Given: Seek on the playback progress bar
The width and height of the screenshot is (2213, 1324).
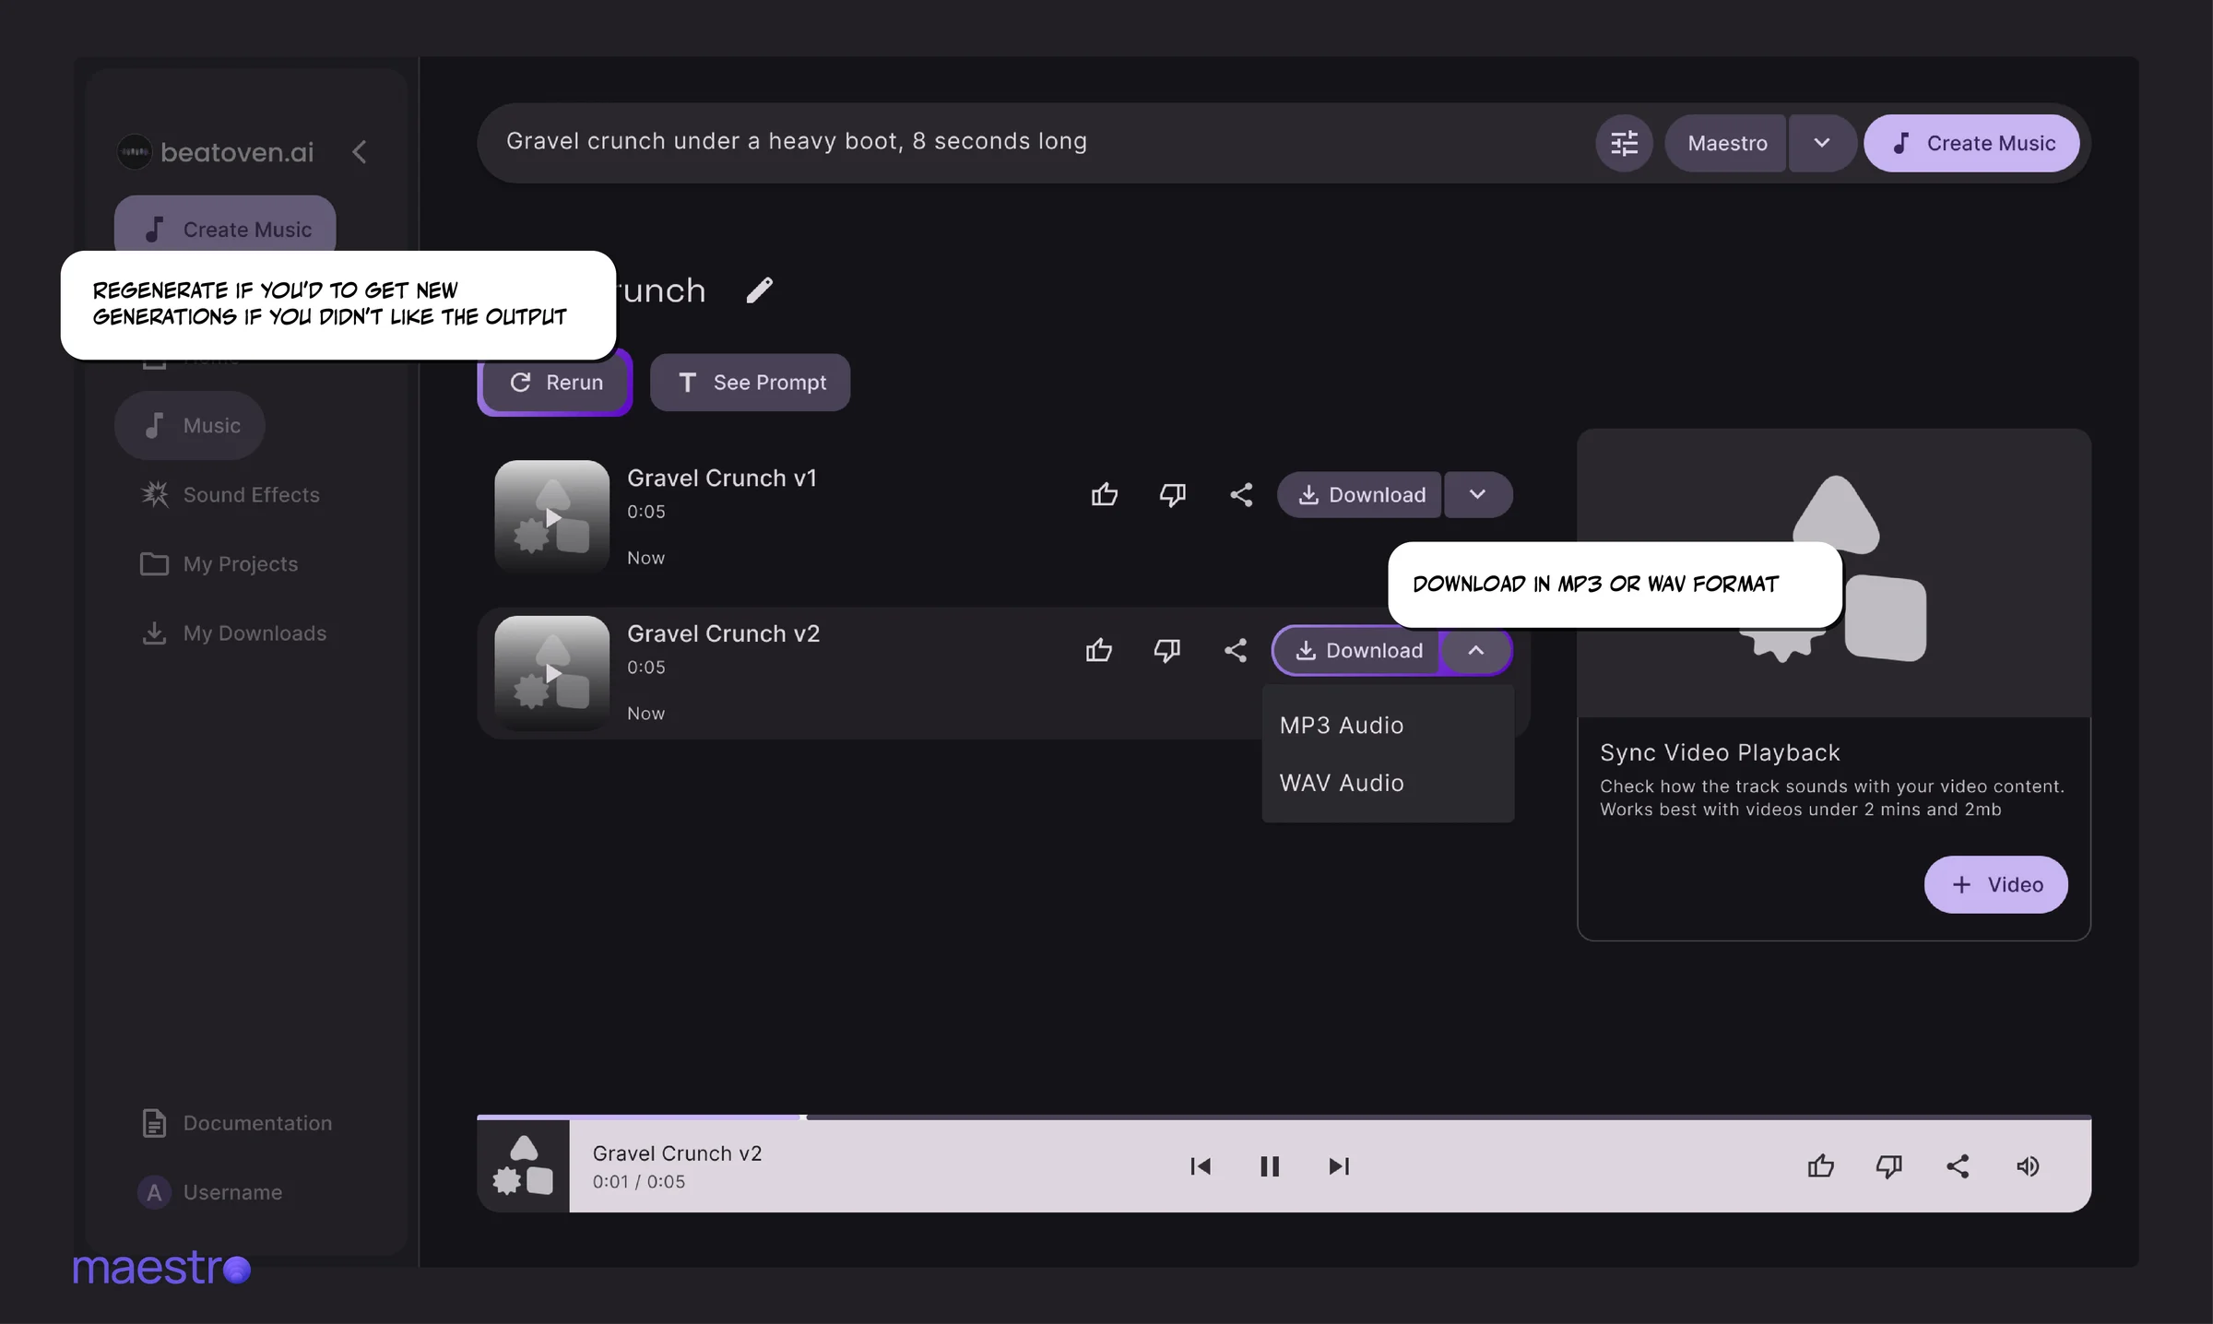Looking at the screenshot, I should pyautogui.click(x=1284, y=1117).
